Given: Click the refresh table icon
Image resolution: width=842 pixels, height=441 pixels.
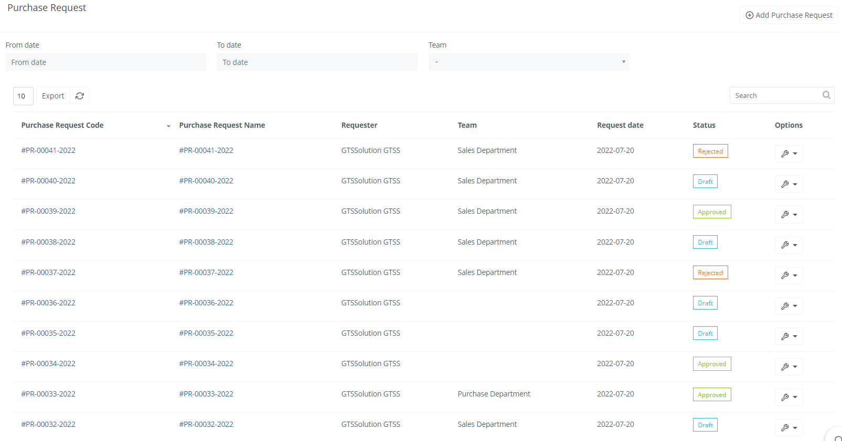Looking at the screenshot, I should 80,96.
